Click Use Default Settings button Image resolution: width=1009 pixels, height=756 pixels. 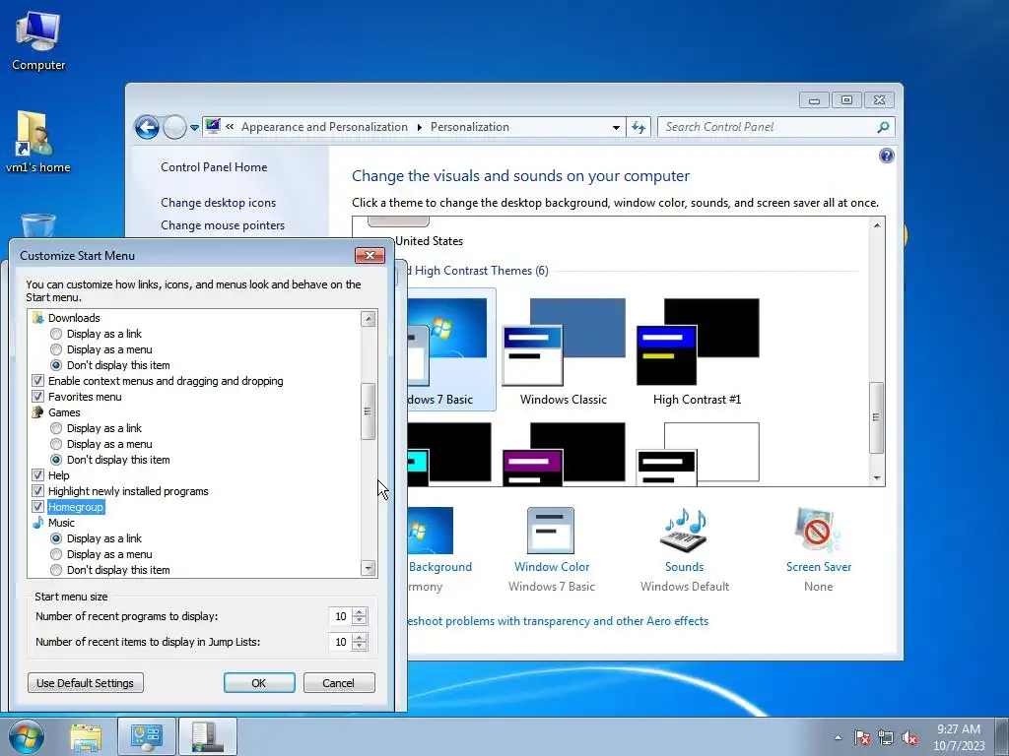coord(86,683)
